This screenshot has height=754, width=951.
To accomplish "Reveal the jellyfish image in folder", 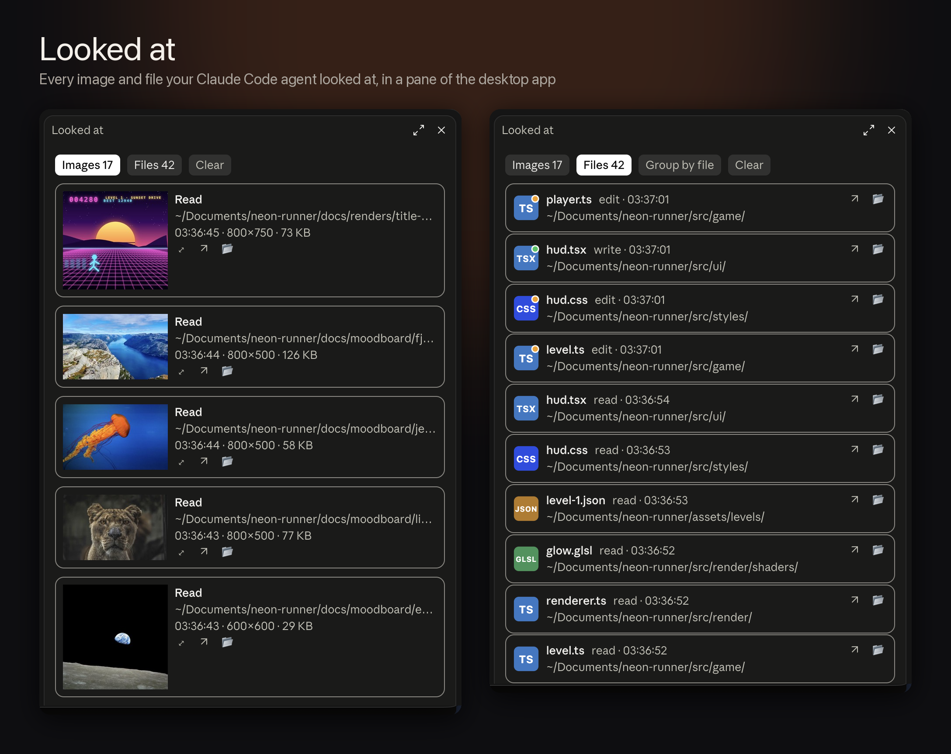I will click(227, 461).
